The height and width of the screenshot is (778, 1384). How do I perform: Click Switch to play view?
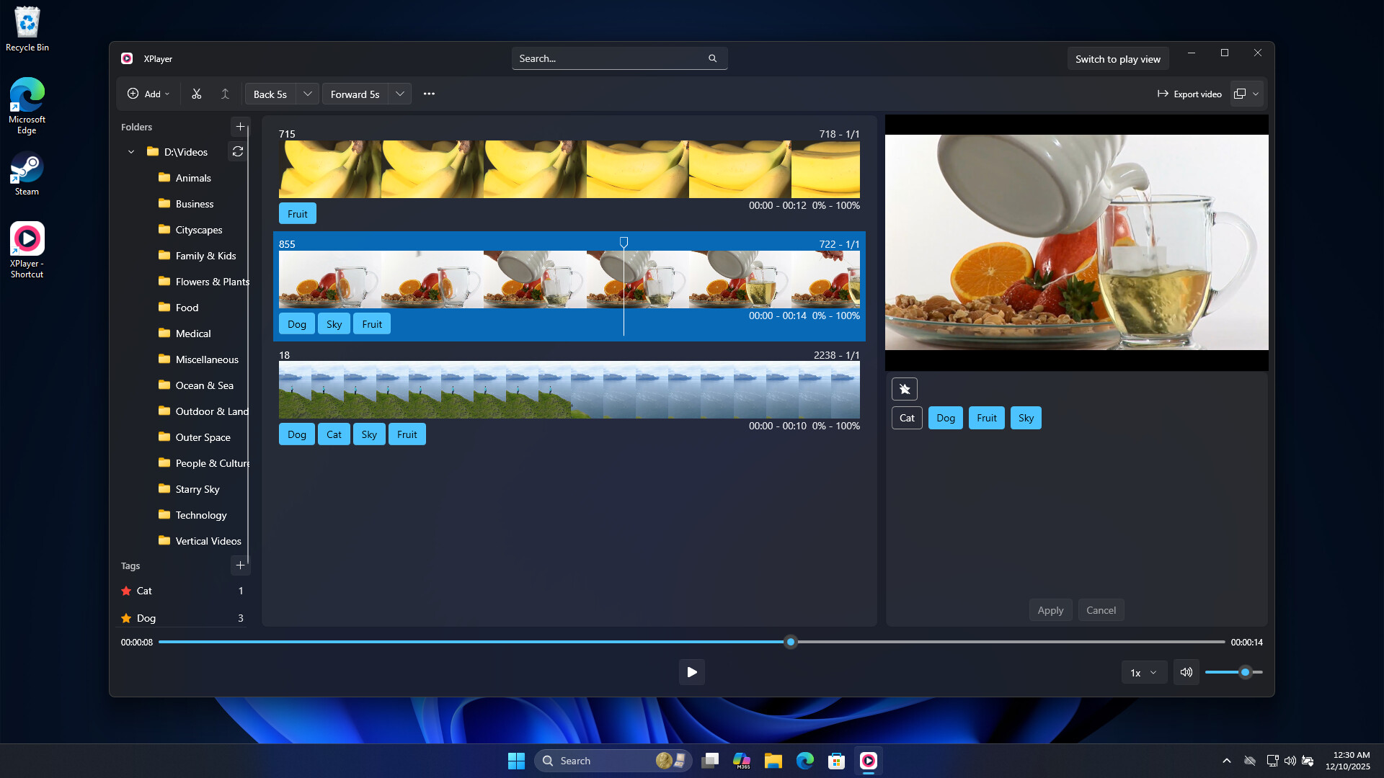point(1118,58)
